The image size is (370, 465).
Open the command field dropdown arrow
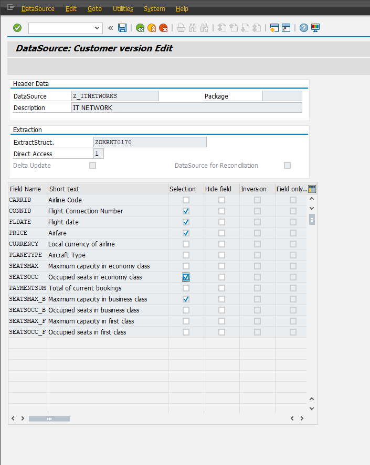coord(97,28)
